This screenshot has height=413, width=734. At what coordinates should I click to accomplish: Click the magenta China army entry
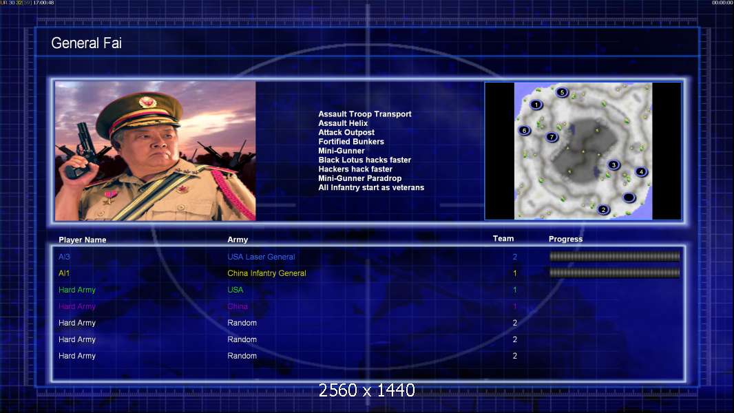point(238,306)
